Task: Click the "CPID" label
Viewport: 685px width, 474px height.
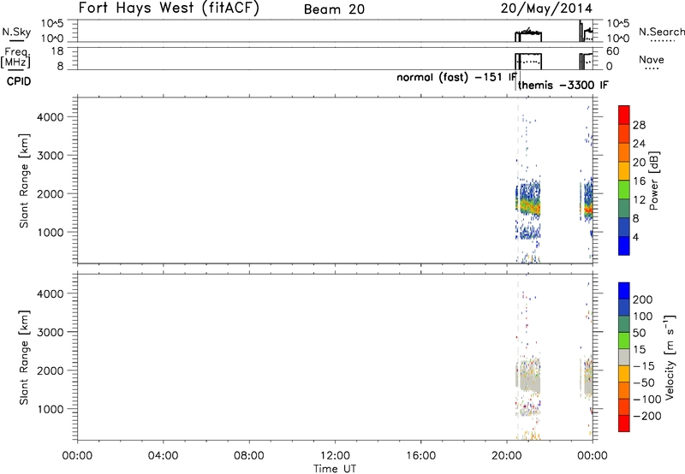Action: tap(19, 81)
